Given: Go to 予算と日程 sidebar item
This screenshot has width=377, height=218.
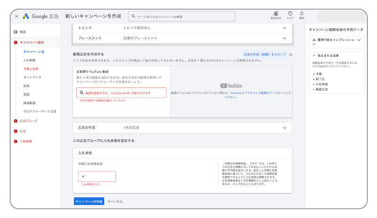Looking at the screenshot, I should (x=31, y=69).
